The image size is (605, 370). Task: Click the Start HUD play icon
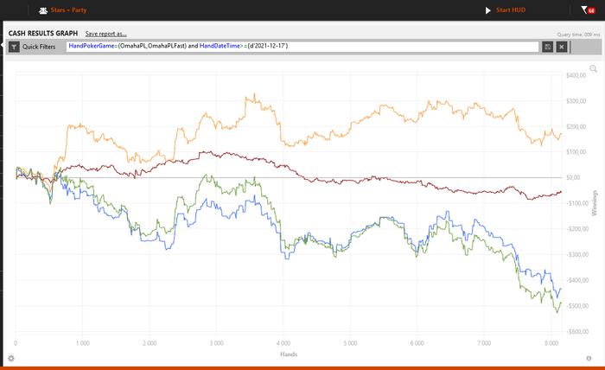(487, 10)
